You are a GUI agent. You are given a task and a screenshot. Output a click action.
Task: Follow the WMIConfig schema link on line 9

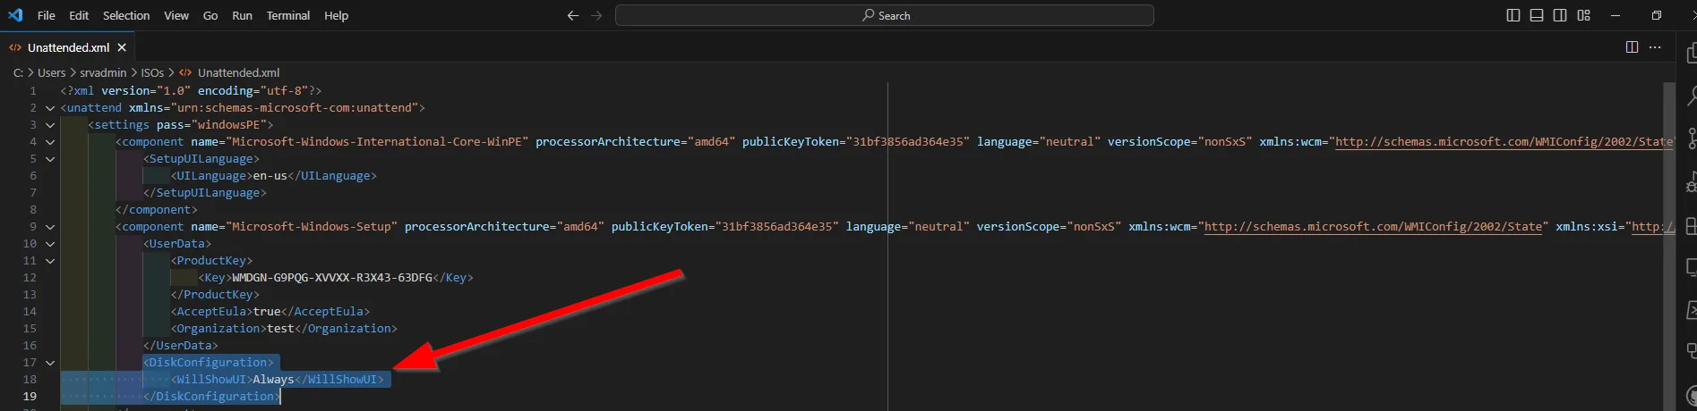click(1373, 227)
